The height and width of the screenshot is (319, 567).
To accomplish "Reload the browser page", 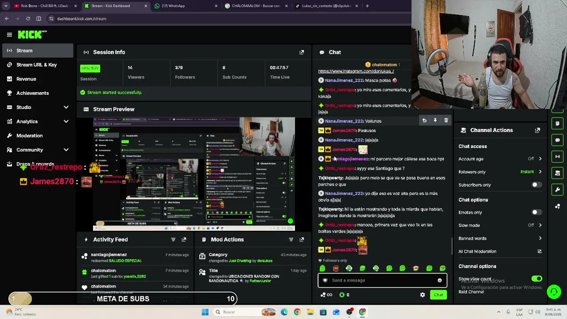I will pyautogui.click(x=28, y=19).
